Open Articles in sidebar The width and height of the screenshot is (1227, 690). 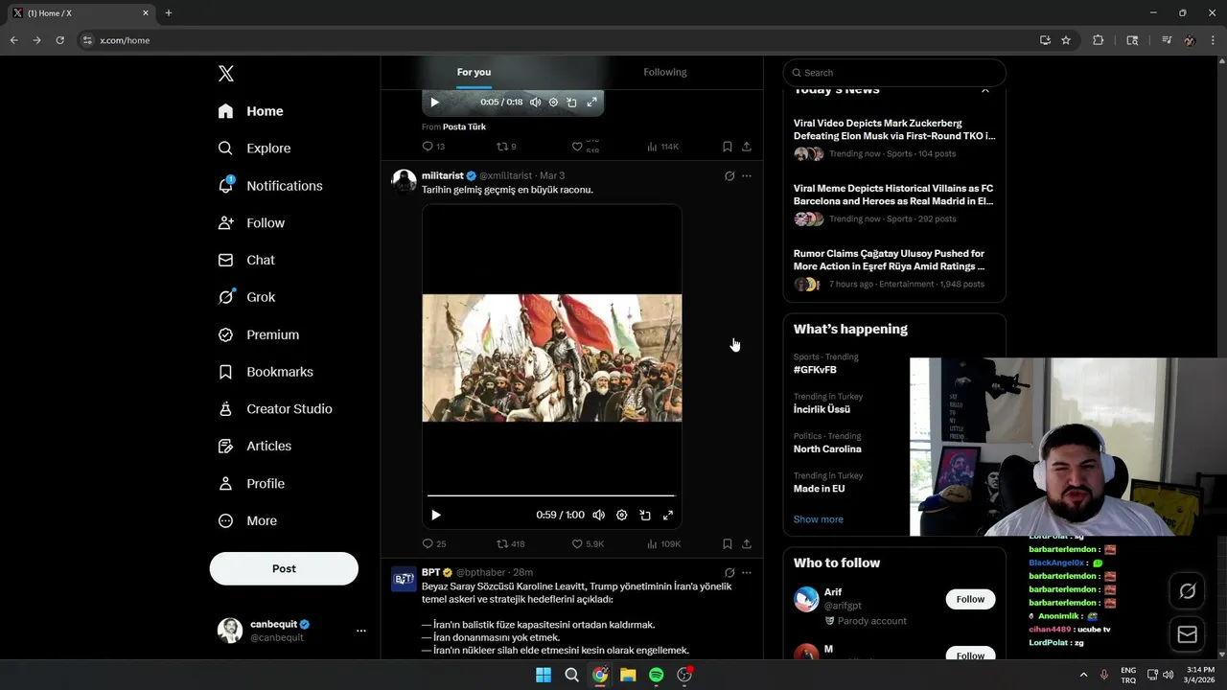coord(254,446)
